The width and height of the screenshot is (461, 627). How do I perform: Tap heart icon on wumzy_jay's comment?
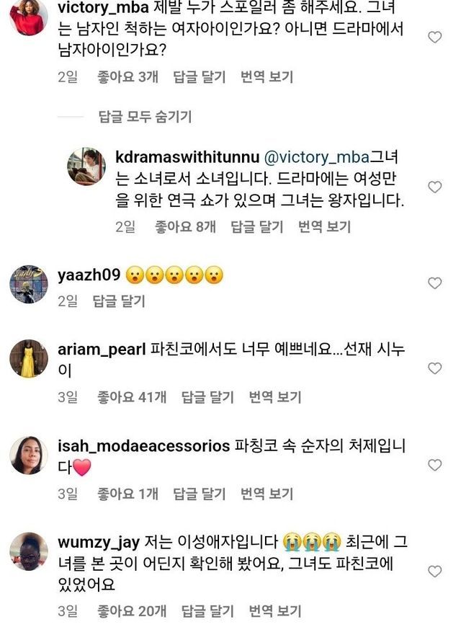(434, 572)
